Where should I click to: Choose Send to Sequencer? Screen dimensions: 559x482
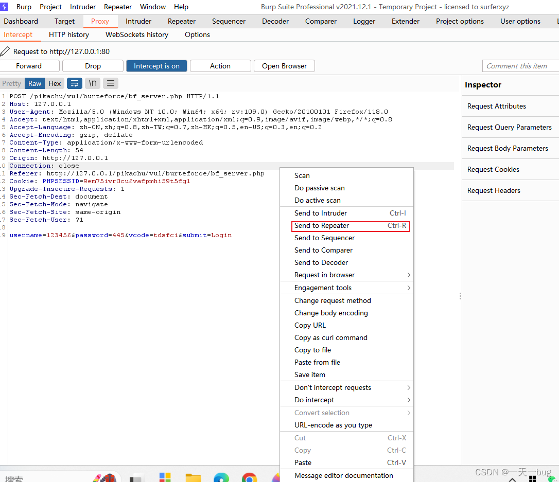click(346, 238)
